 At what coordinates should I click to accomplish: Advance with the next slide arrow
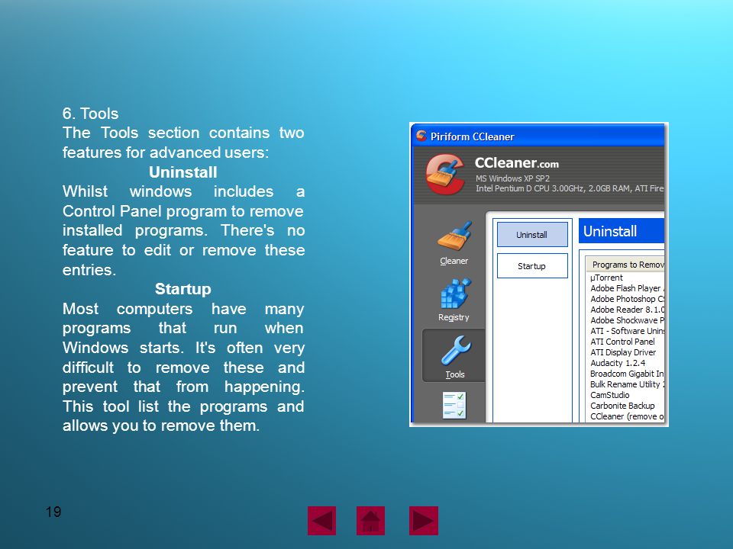(x=424, y=521)
